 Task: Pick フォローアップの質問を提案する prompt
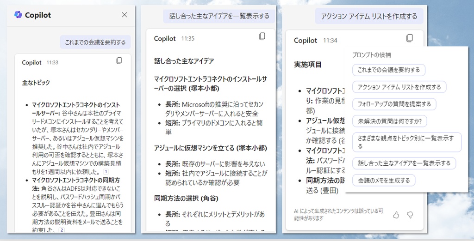coord(394,104)
